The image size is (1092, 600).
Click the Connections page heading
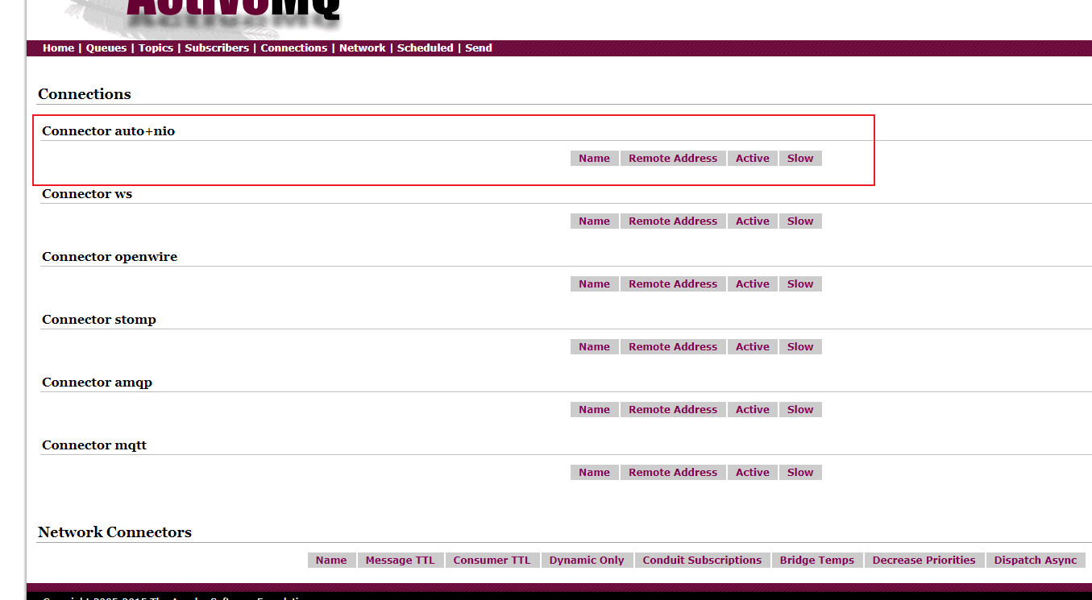(x=85, y=94)
